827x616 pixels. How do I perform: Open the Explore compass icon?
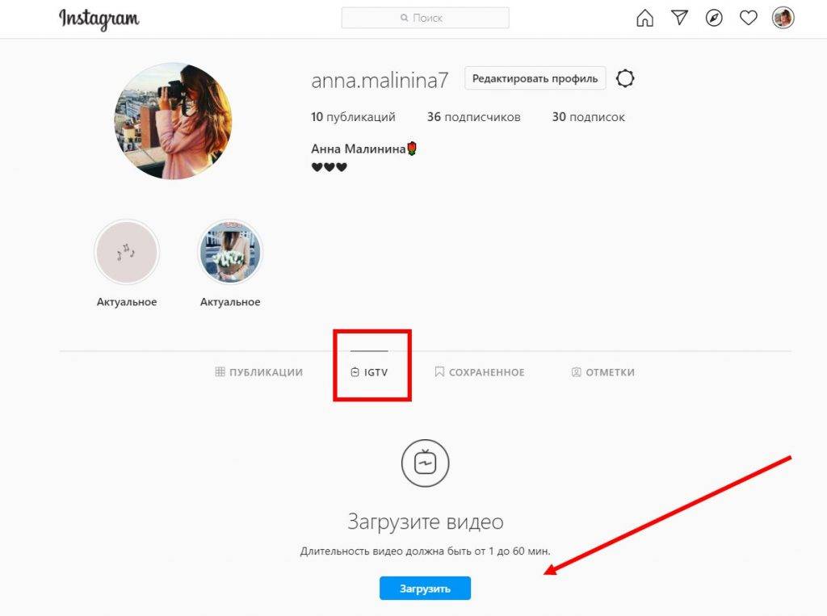(x=714, y=18)
